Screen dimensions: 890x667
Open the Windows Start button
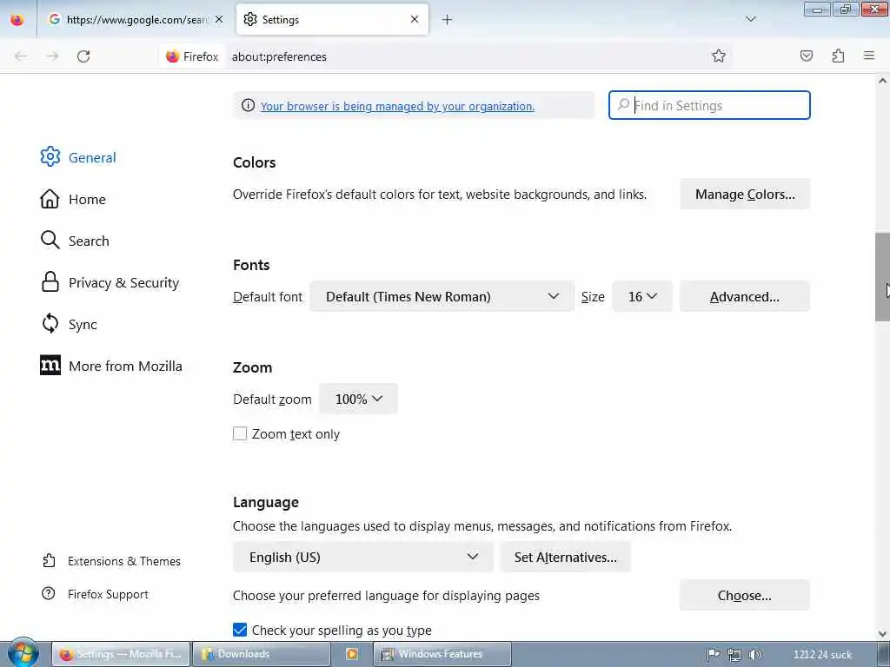click(x=23, y=653)
